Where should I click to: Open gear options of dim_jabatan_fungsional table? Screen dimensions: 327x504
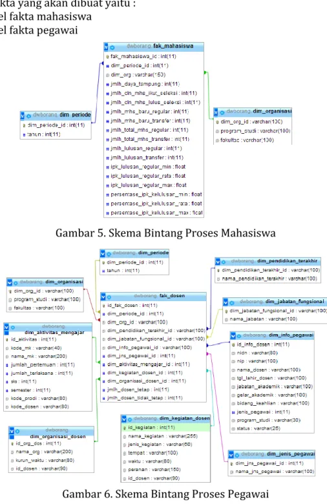coord(232,302)
